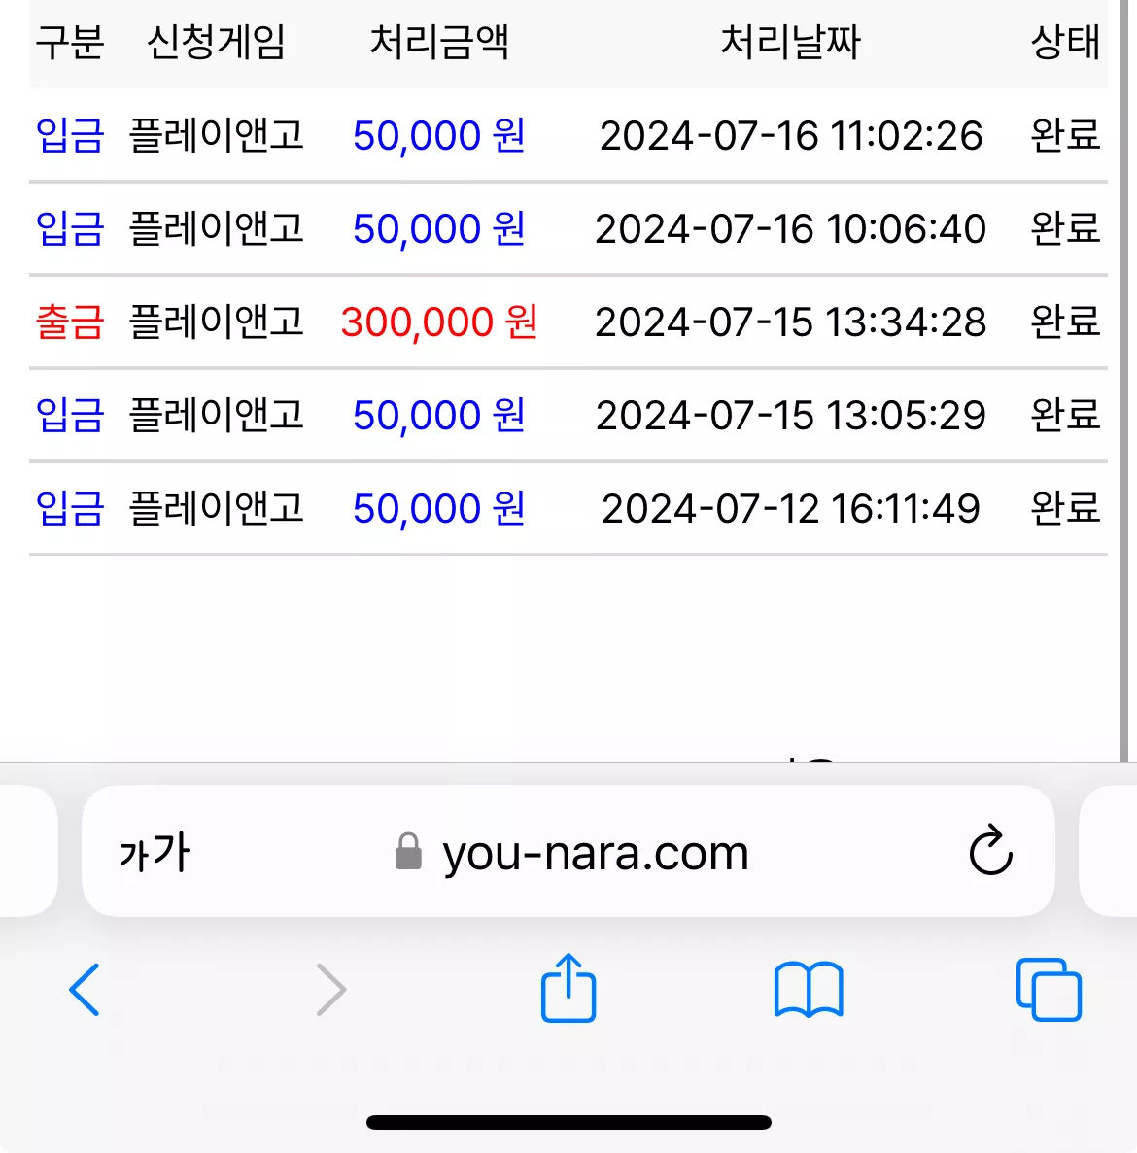
Task: Show all open tabs icon
Action: [x=1049, y=990]
